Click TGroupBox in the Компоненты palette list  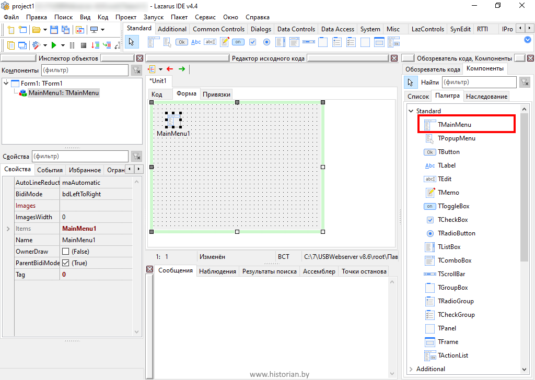point(453,288)
